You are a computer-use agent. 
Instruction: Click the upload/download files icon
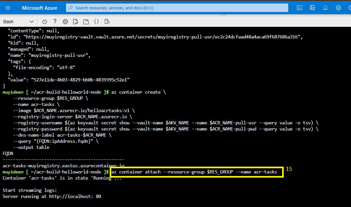[76, 22]
